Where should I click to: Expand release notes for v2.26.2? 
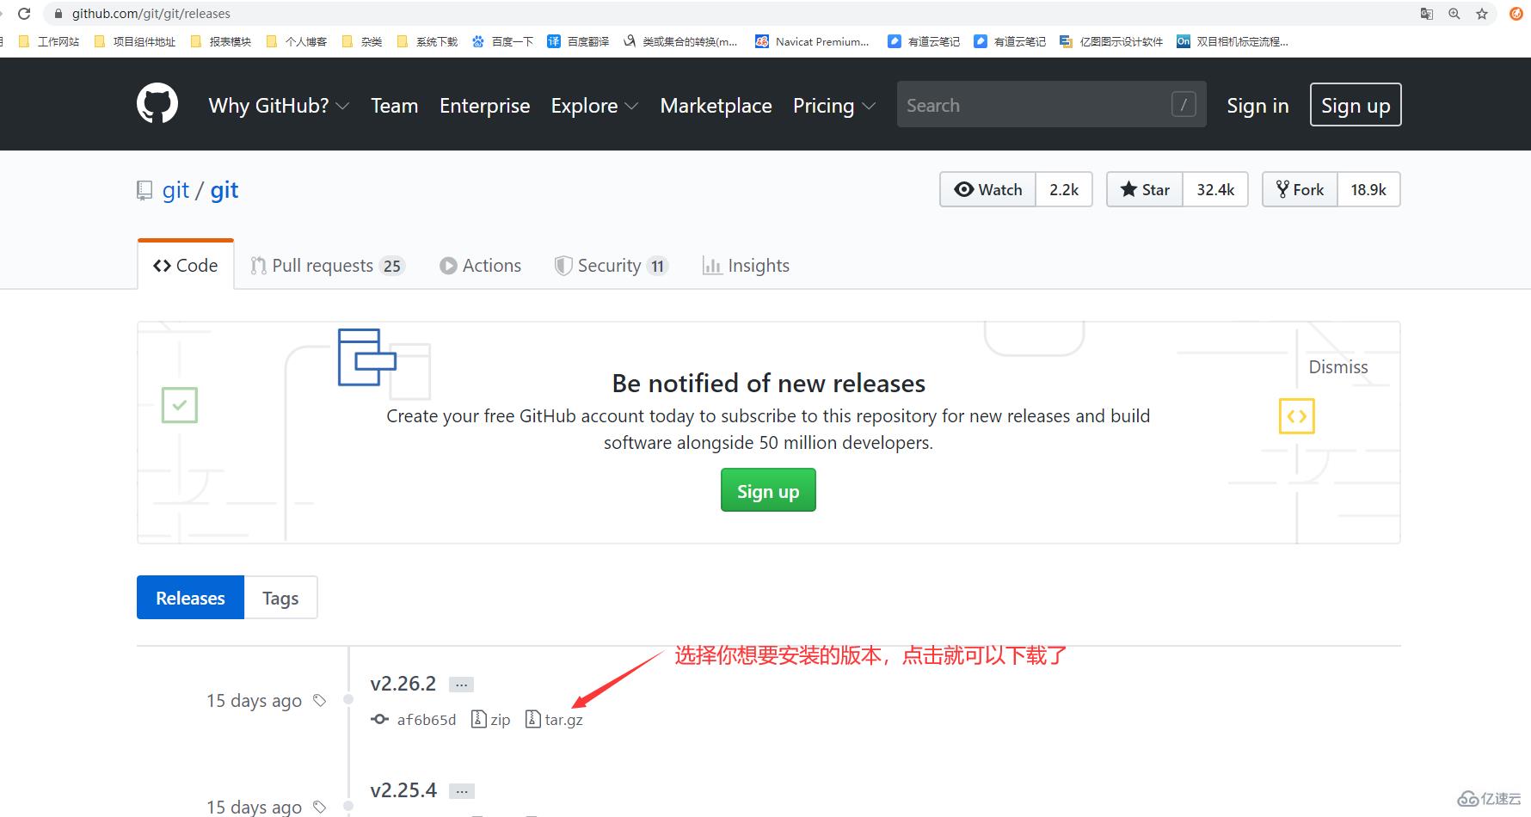point(462,684)
